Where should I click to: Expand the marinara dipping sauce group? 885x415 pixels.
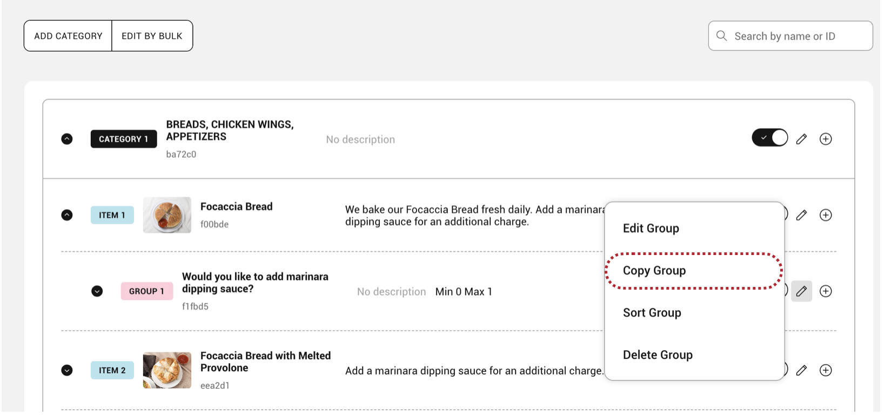[x=97, y=291]
